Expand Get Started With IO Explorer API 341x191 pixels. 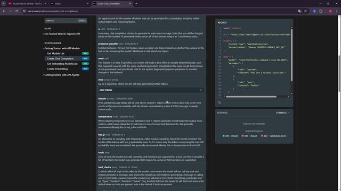(x=62, y=34)
